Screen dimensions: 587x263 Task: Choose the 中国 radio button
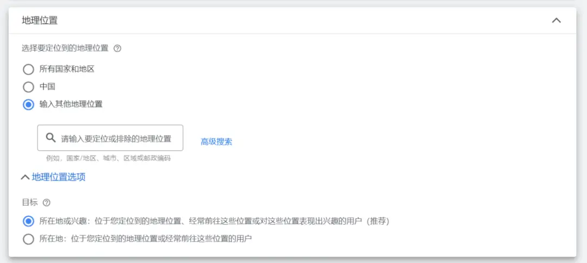tap(28, 87)
